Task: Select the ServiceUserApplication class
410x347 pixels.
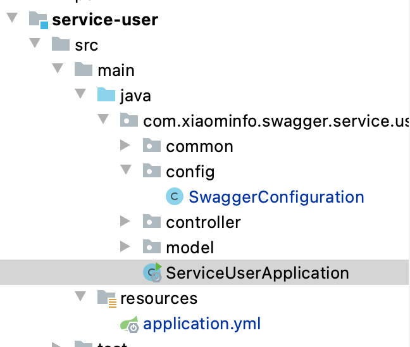Action: coord(257,273)
